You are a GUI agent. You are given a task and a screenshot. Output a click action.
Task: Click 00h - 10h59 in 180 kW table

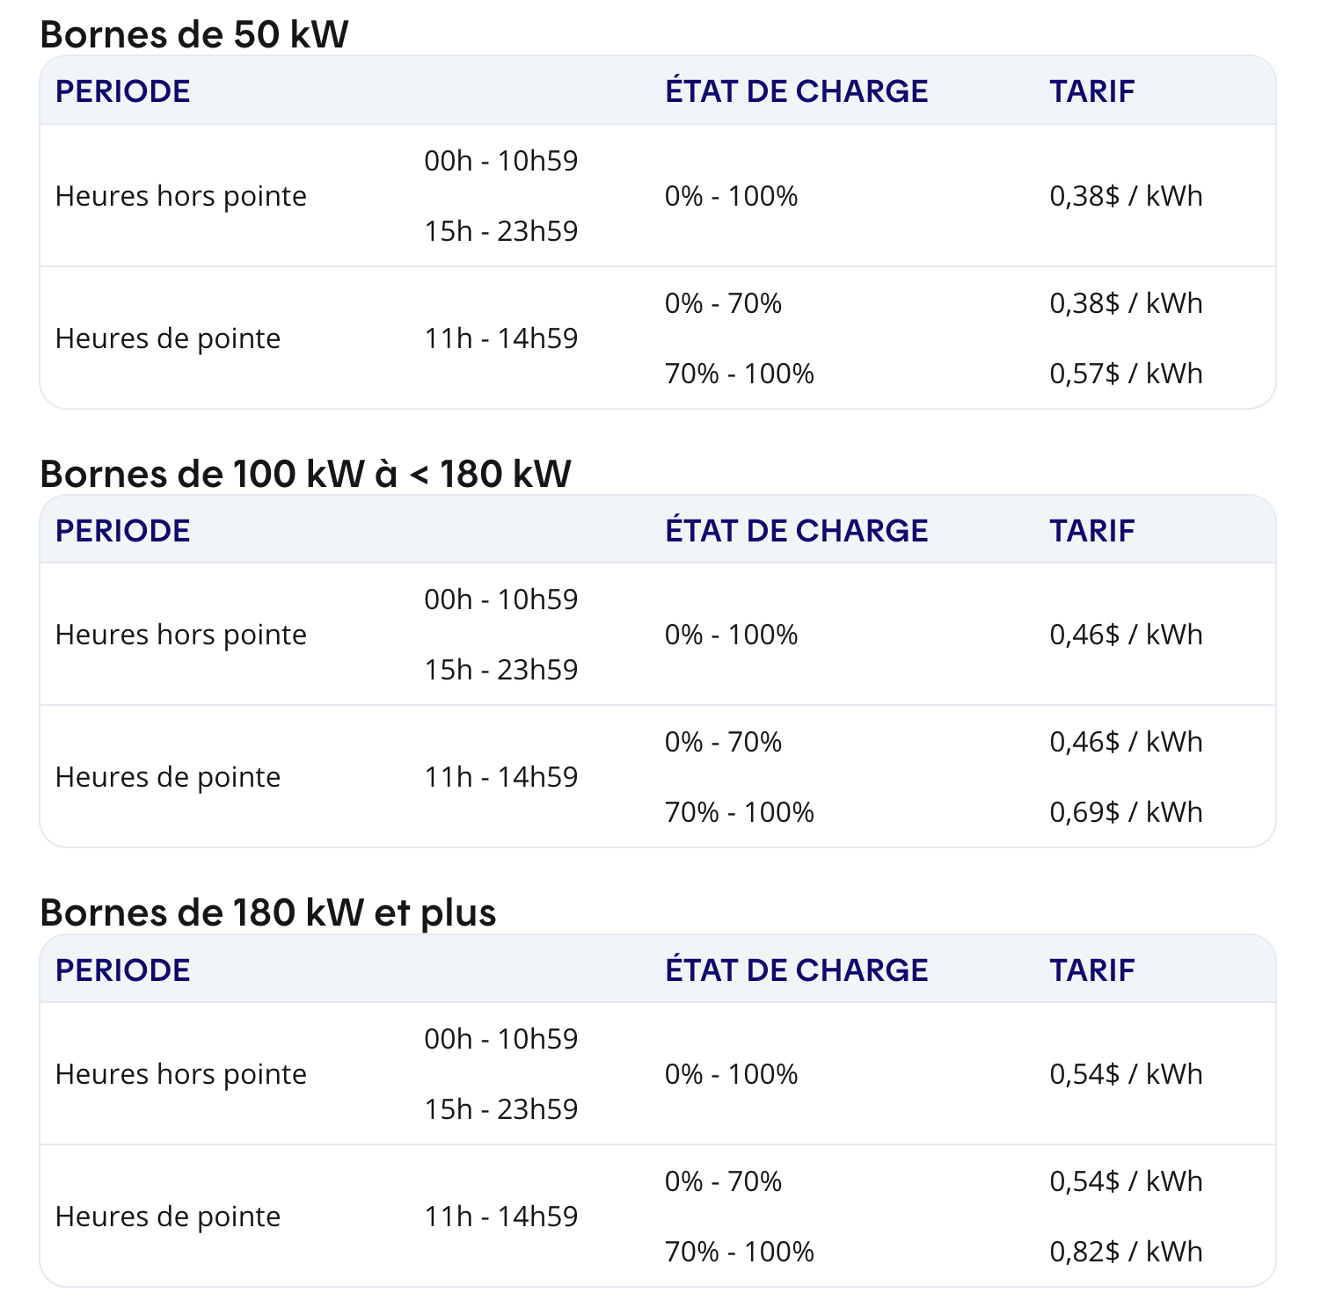point(501,1039)
